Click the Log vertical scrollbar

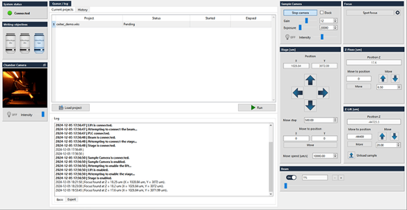point(271,160)
